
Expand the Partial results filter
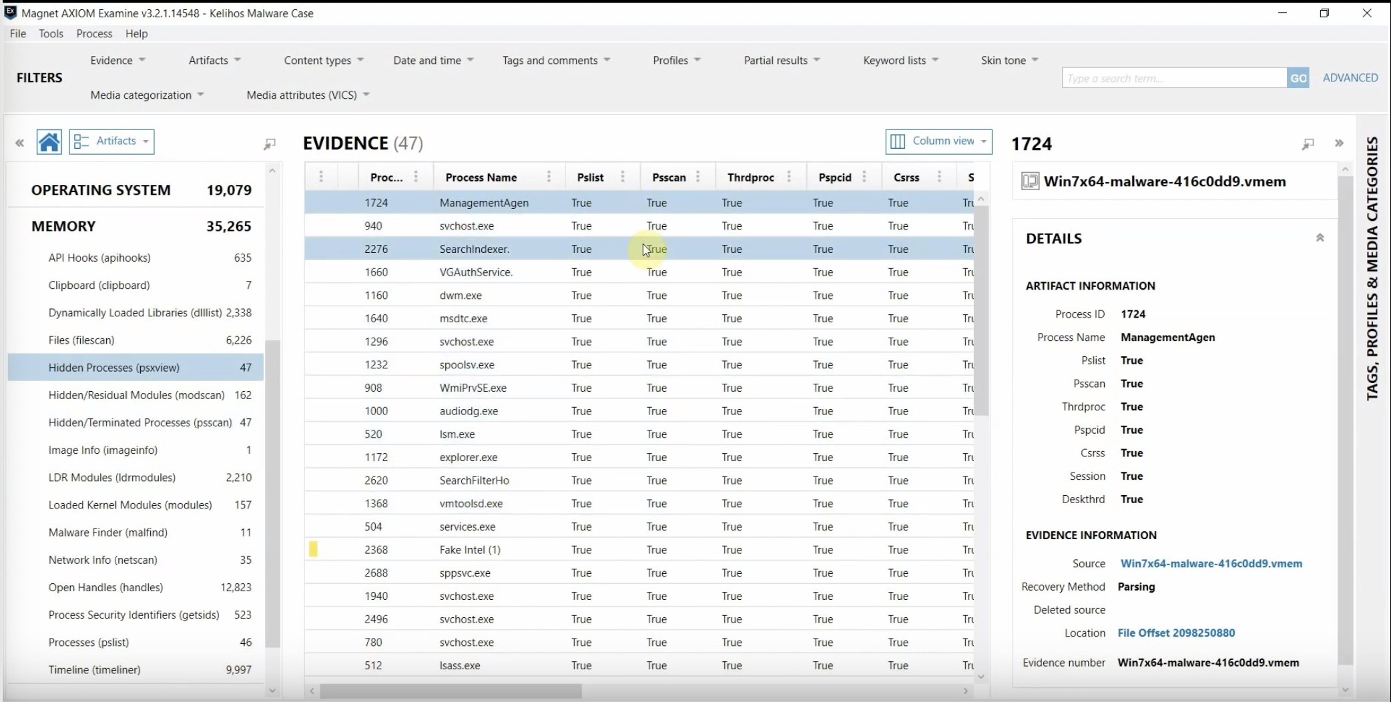782,60
